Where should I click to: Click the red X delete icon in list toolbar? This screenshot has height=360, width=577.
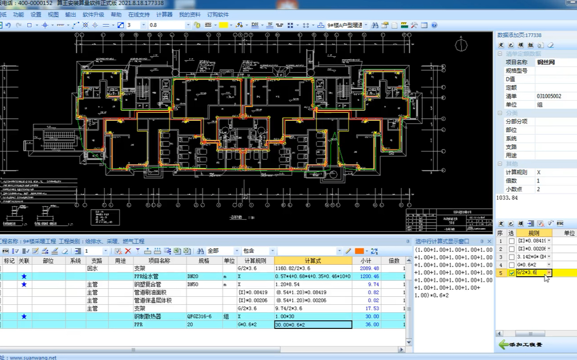(x=128, y=251)
